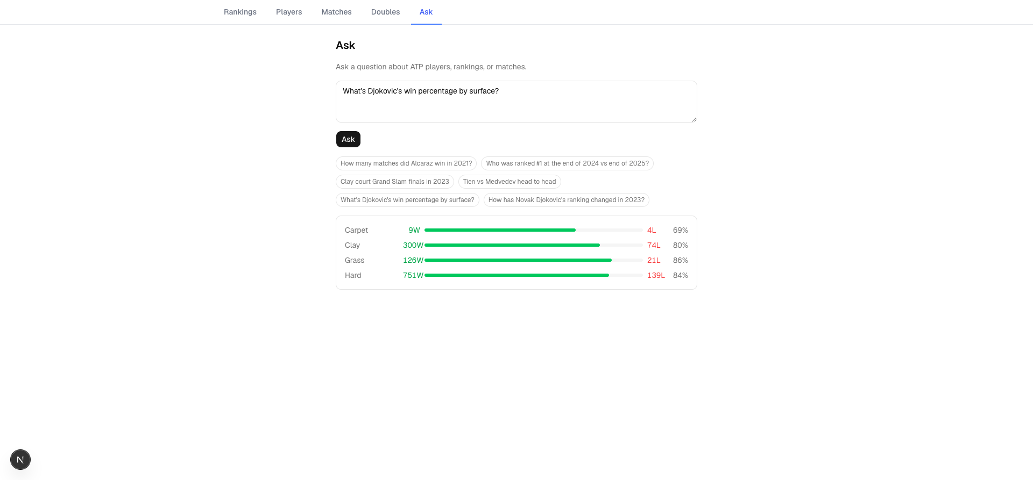The width and height of the screenshot is (1033, 480).
Task: Click the 21L losses value
Action: 654,260
